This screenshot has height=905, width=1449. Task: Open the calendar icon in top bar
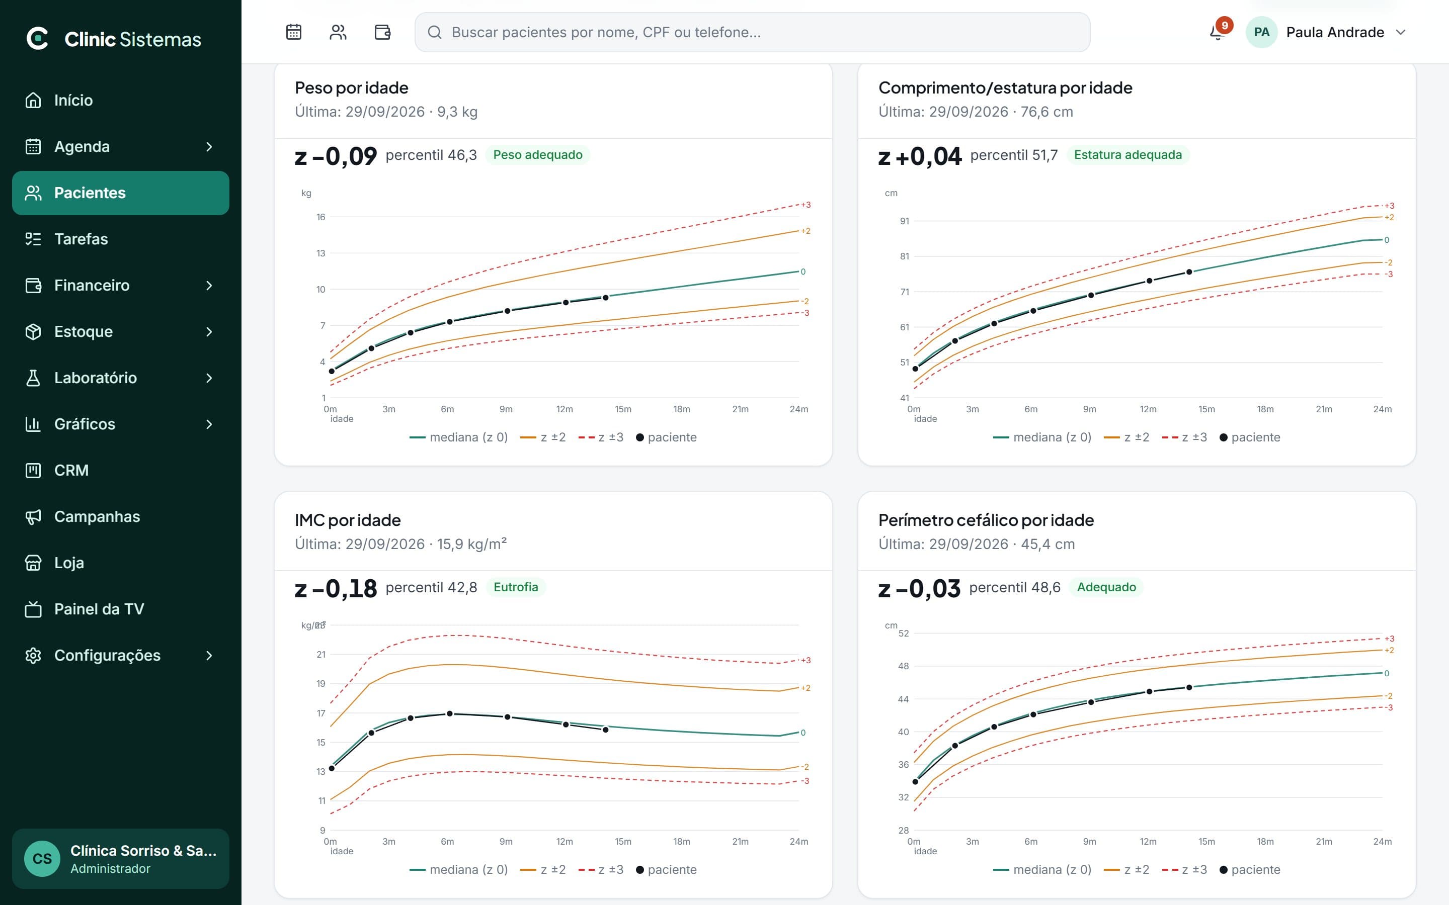click(293, 32)
